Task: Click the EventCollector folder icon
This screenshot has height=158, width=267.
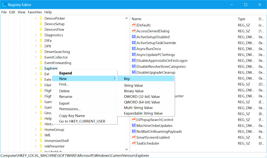Action: (x=41, y=57)
